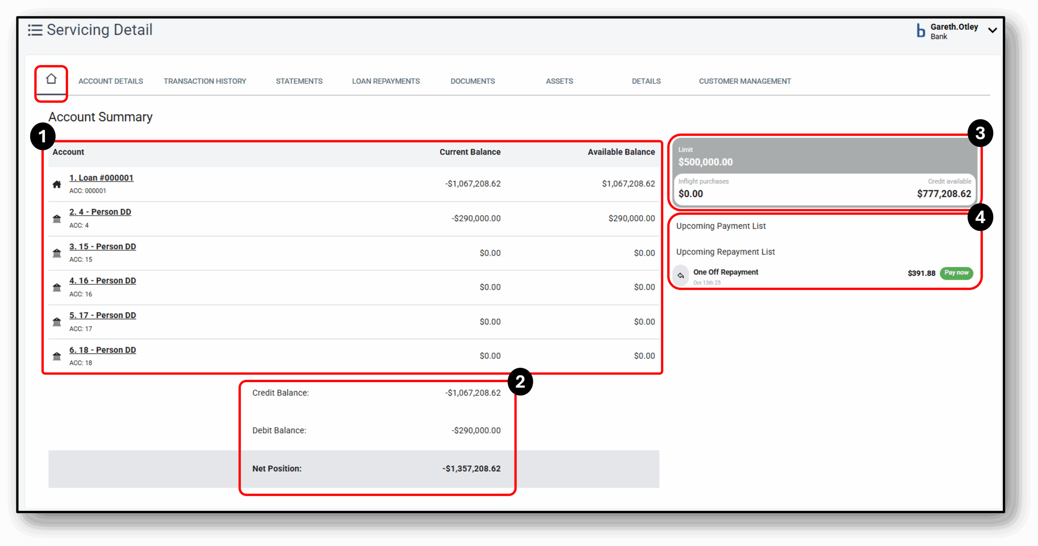Click the bank icon beside 4 - Person DD
This screenshot has height=546, width=1038.
57,219
